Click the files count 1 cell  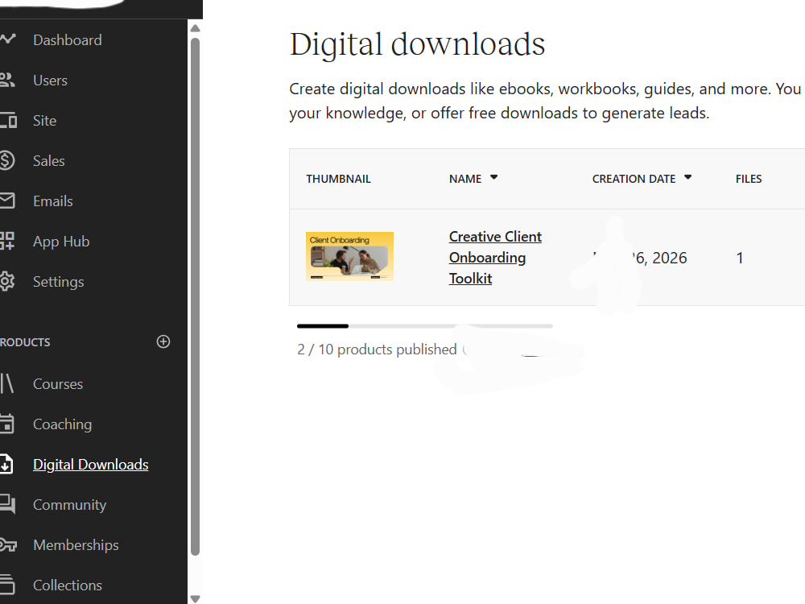pos(740,258)
